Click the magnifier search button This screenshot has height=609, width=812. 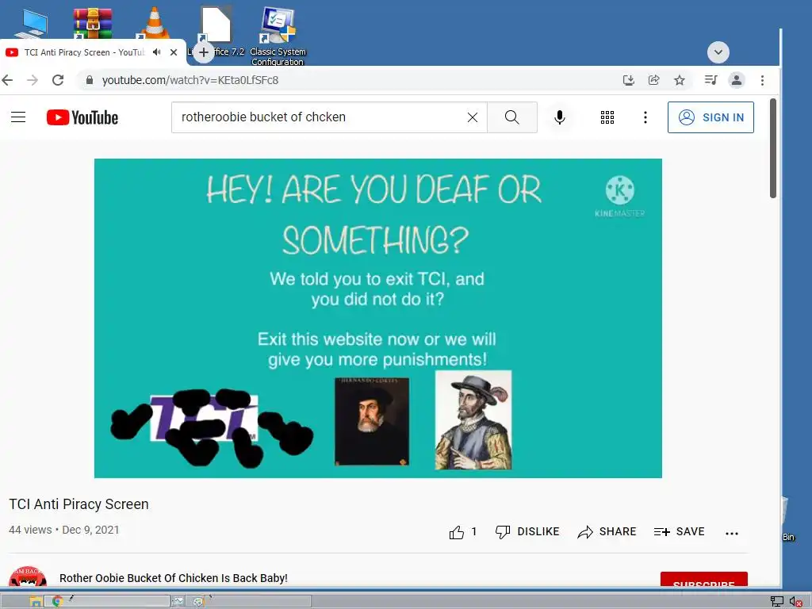tap(512, 117)
